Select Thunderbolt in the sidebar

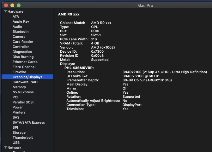(x=23, y=137)
